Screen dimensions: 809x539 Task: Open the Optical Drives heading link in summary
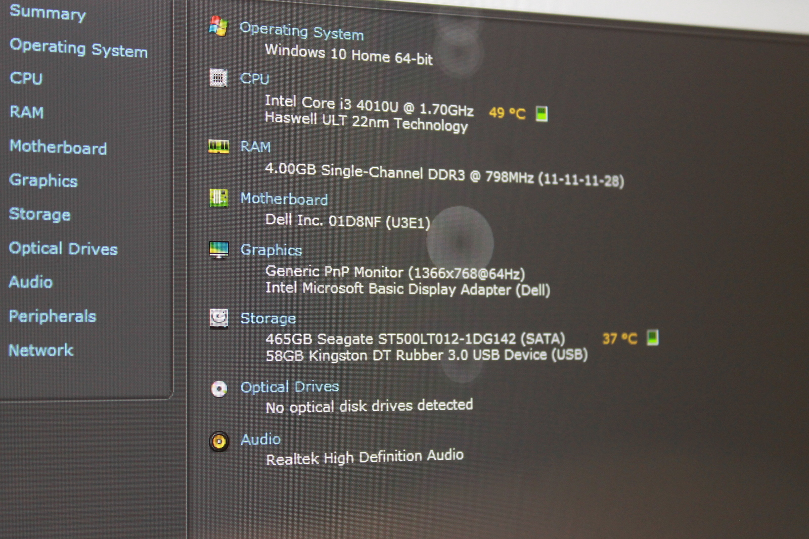(x=290, y=387)
